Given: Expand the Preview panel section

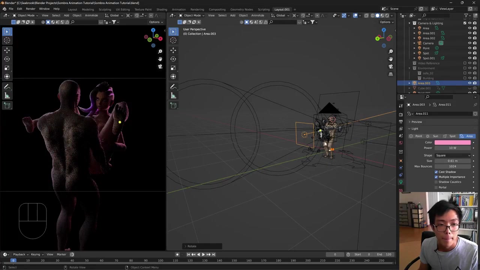Looking at the screenshot, I should 416,122.
